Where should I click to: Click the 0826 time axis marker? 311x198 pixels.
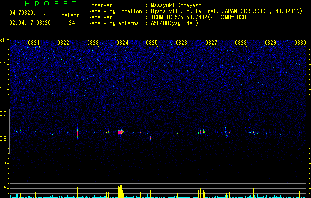point(181,43)
